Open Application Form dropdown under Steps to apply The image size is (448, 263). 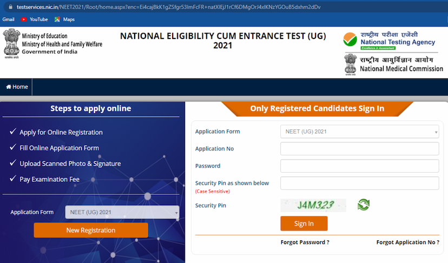[x=122, y=212]
